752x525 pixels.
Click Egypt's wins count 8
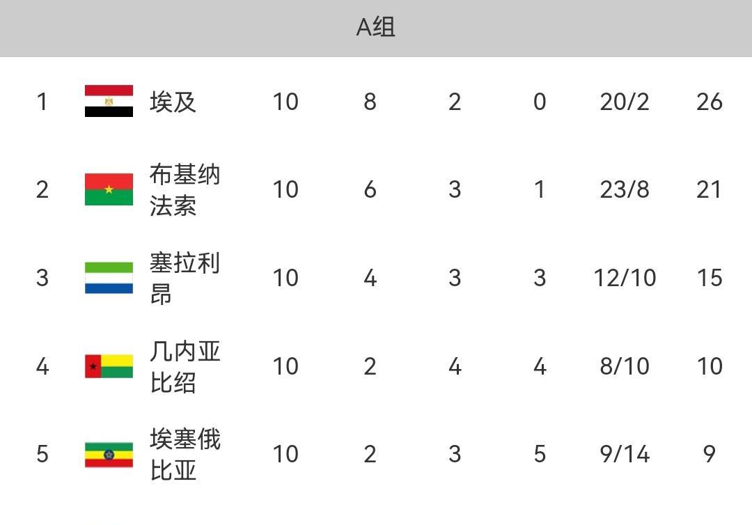(370, 102)
